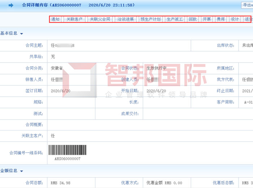253x188 pixels.
Task: Open the 退货 tab
Action: [248, 19]
